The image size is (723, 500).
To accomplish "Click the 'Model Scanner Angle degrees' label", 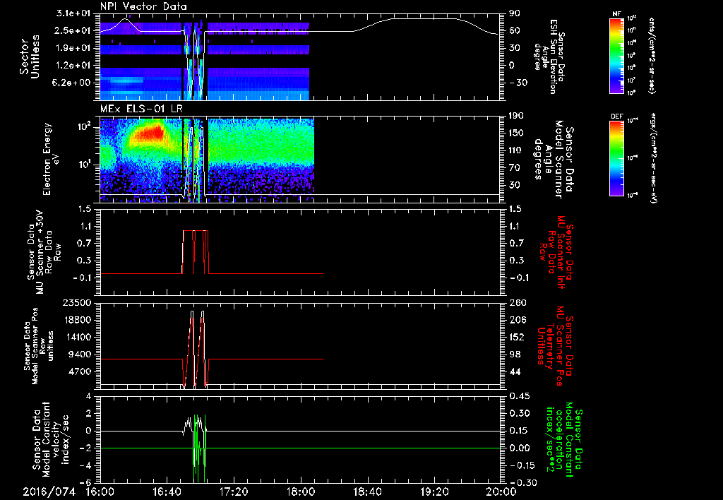I will pyautogui.click(x=554, y=159).
